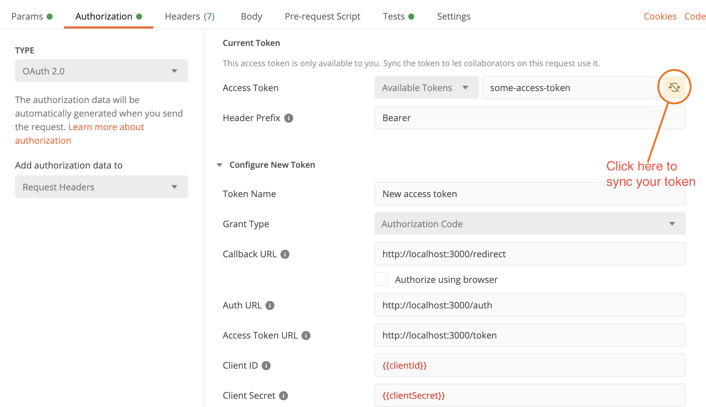Click the Current Token heading
This screenshot has height=407, width=706.
251,43
